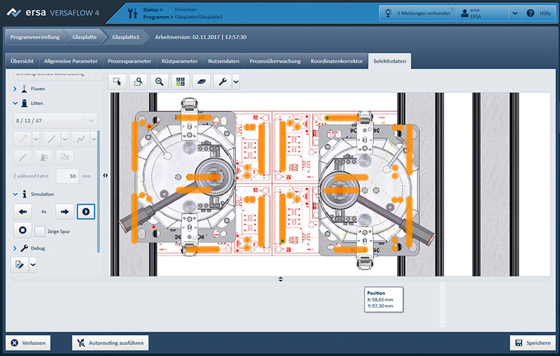The width and height of the screenshot is (560, 356).
Task: Open the ersa user account dropdown
Action: 514,13
